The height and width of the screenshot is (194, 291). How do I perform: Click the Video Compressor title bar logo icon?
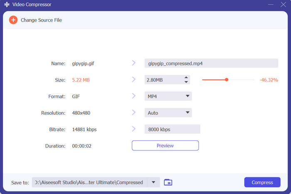[7, 5]
